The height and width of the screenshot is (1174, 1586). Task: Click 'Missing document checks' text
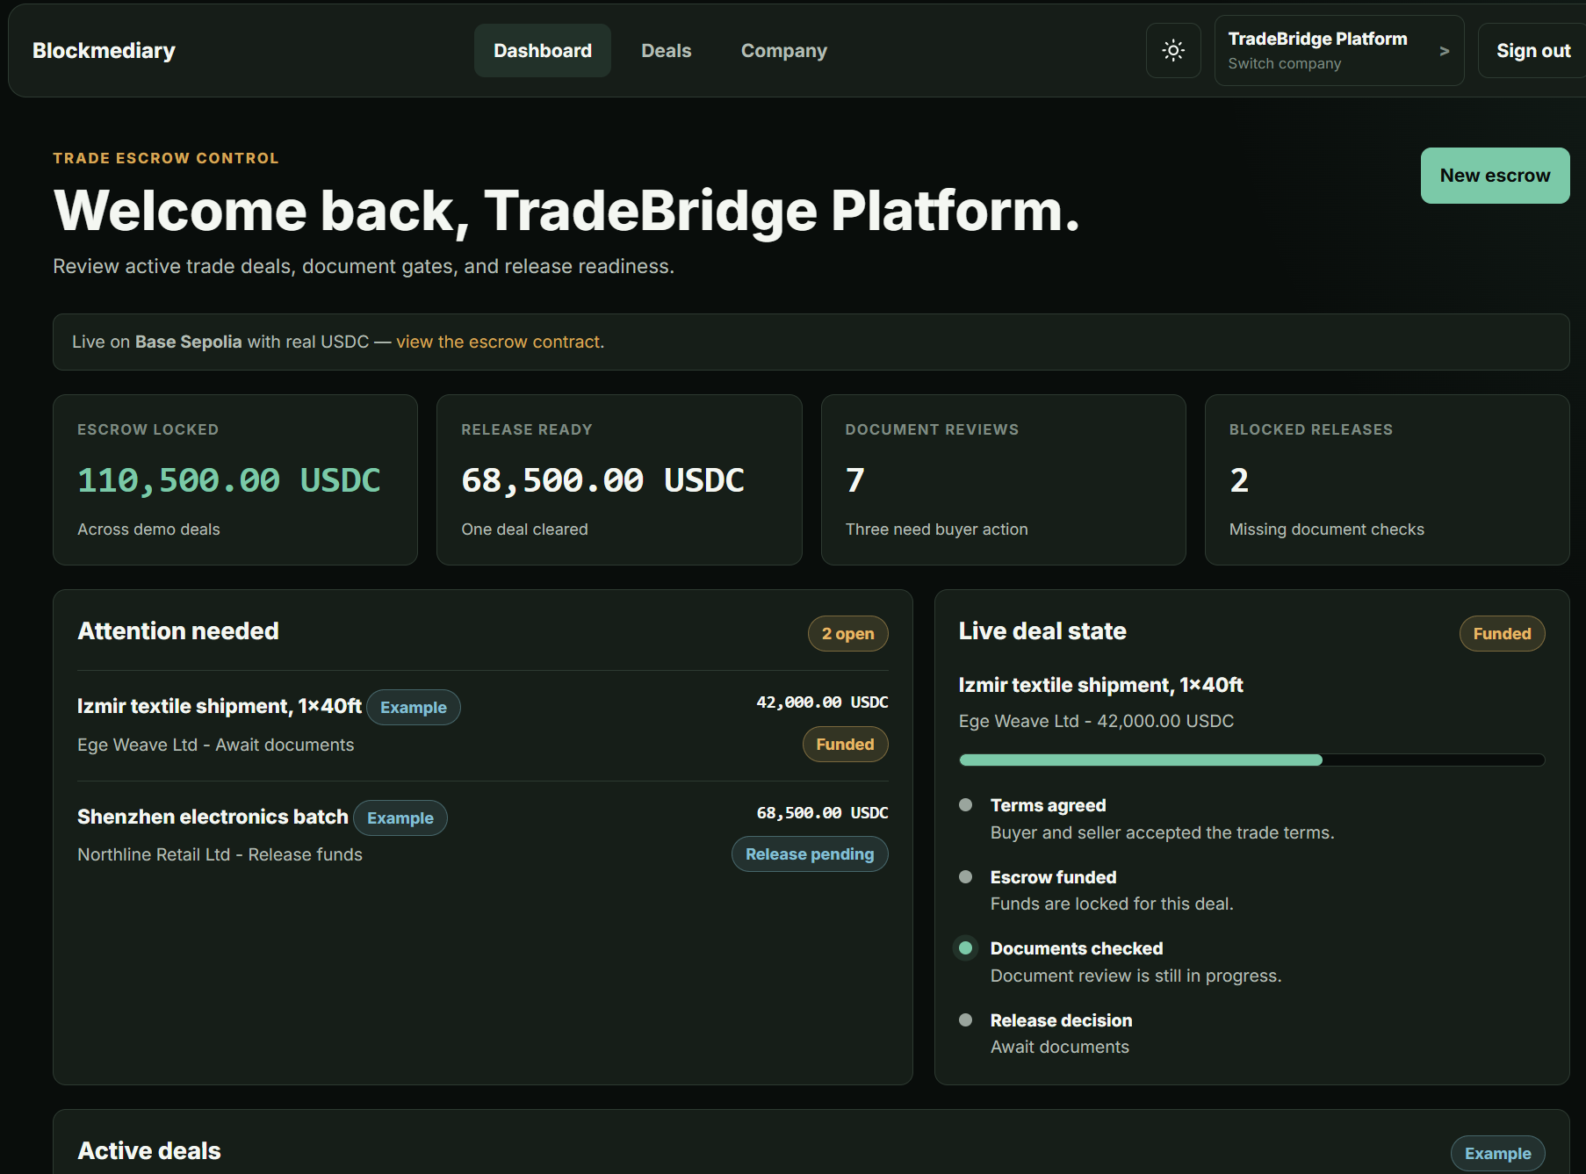pos(1326,529)
